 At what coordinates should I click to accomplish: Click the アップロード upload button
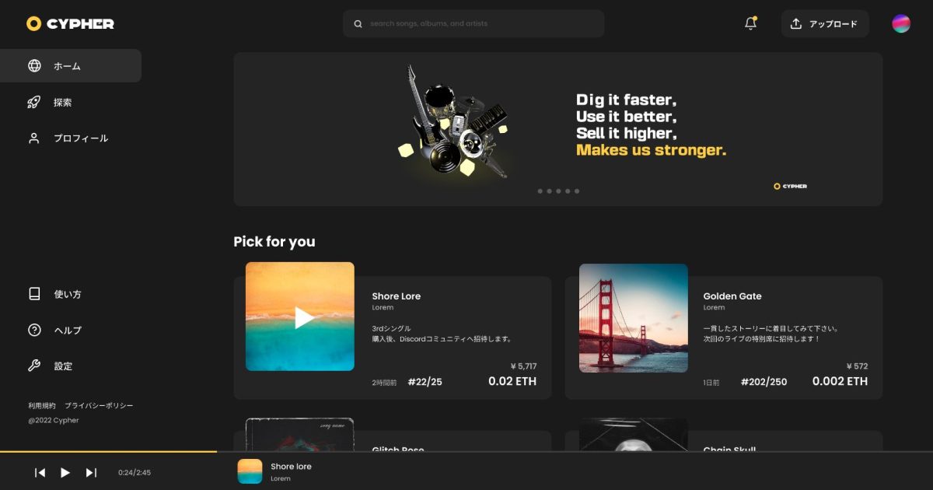tap(824, 24)
